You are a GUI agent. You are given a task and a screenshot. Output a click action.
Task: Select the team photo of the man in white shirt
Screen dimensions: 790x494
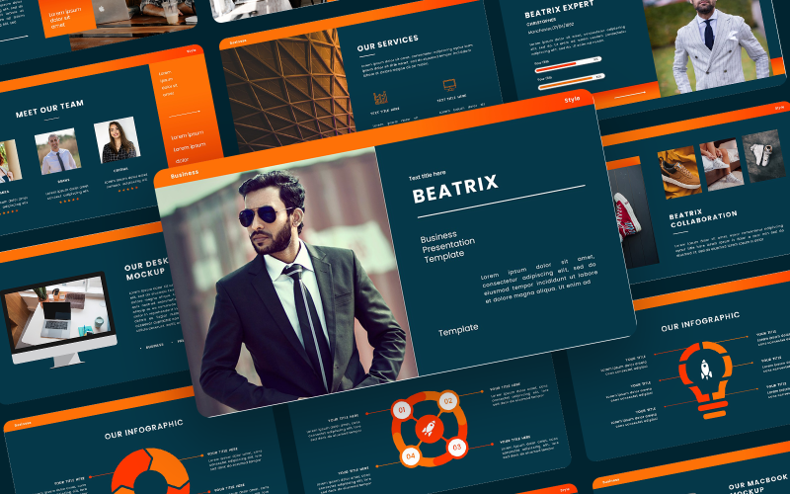pos(58,151)
